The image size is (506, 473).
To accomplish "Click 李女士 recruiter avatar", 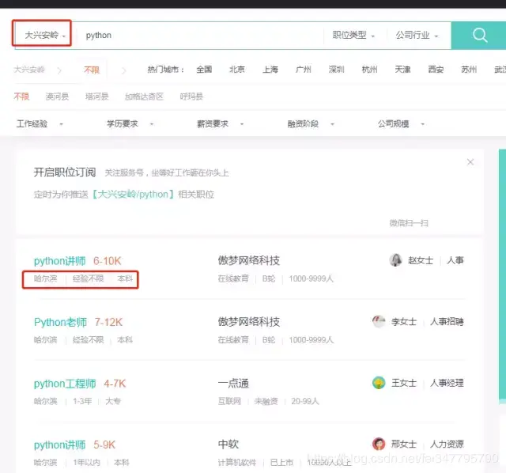I will (x=379, y=321).
